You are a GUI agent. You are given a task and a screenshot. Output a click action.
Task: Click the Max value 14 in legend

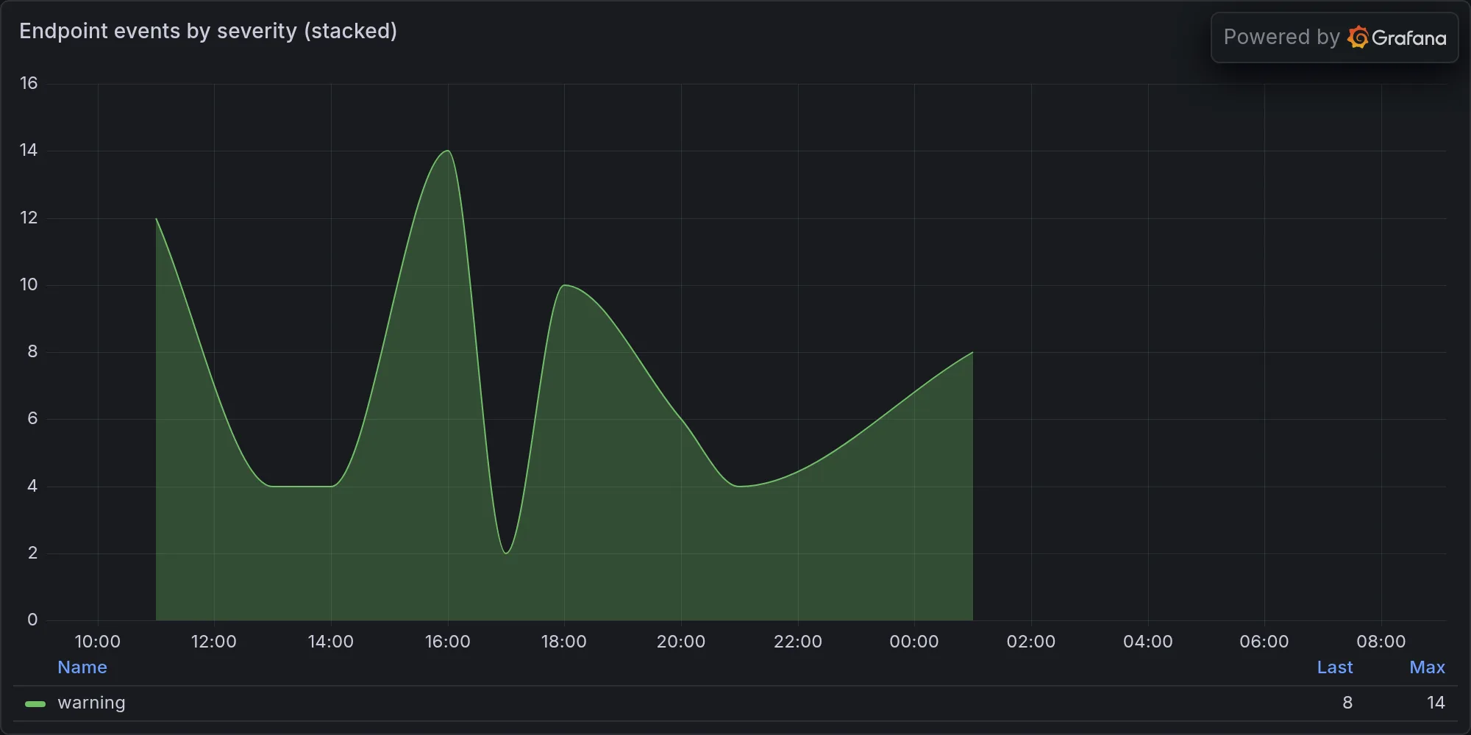(x=1436, y=703)
